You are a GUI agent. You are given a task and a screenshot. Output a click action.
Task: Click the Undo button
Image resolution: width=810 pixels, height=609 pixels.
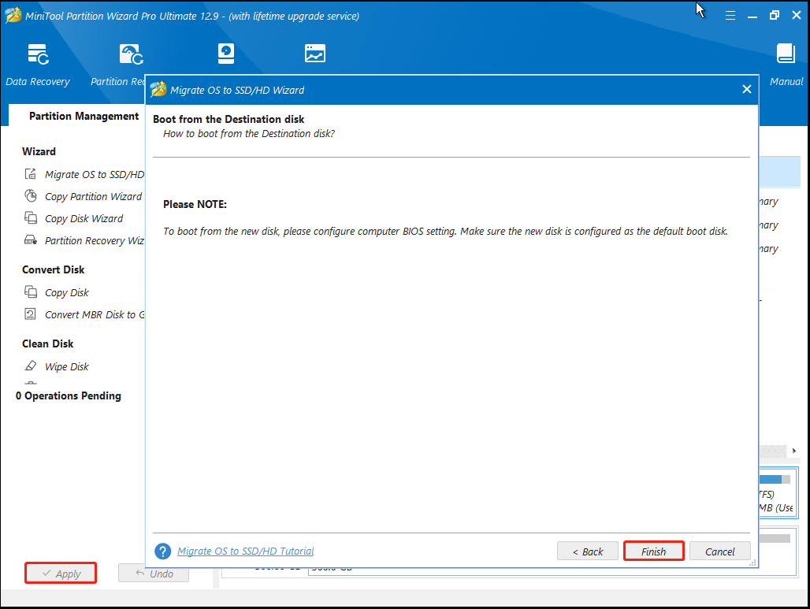point(154,574)
